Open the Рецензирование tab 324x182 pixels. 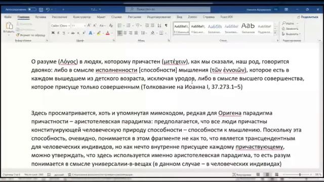(159, 17)
